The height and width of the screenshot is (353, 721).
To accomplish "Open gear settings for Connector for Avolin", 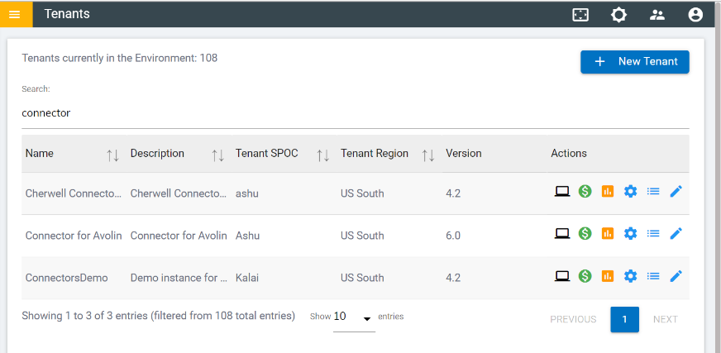I will click(x=630, y=233).
